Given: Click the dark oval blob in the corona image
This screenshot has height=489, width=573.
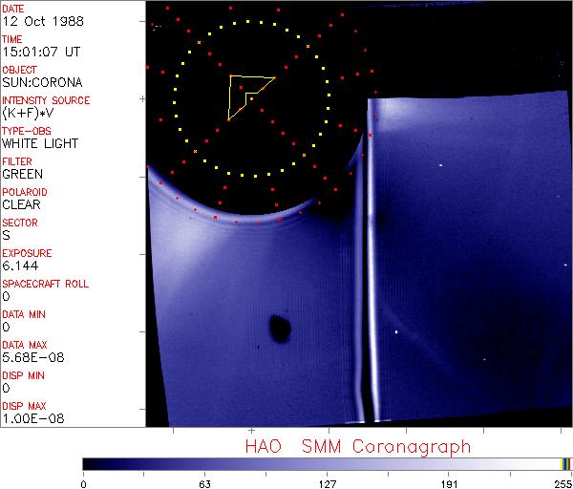Looking at the screenshot, I should (x=280, y=329).
